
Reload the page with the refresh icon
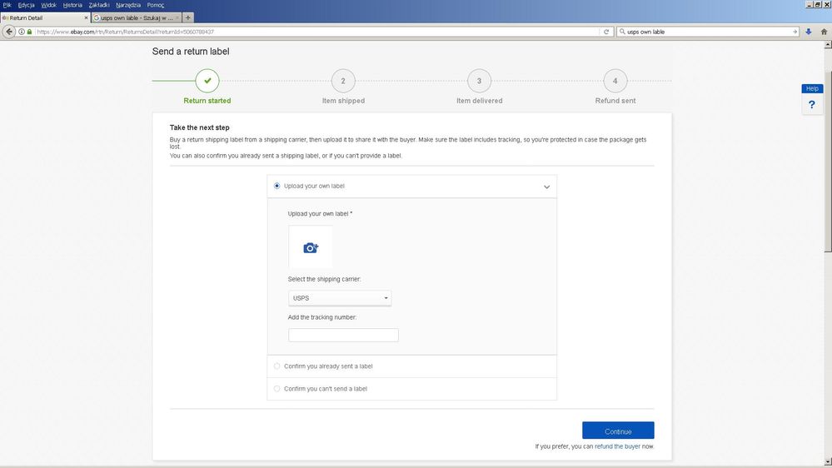tap(606, 32)
